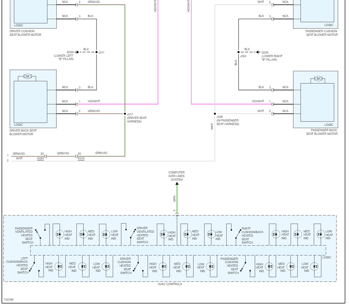The image size is (349, 305).
Task: Click the dashed BLK label near G320
Action: point(247,49)
